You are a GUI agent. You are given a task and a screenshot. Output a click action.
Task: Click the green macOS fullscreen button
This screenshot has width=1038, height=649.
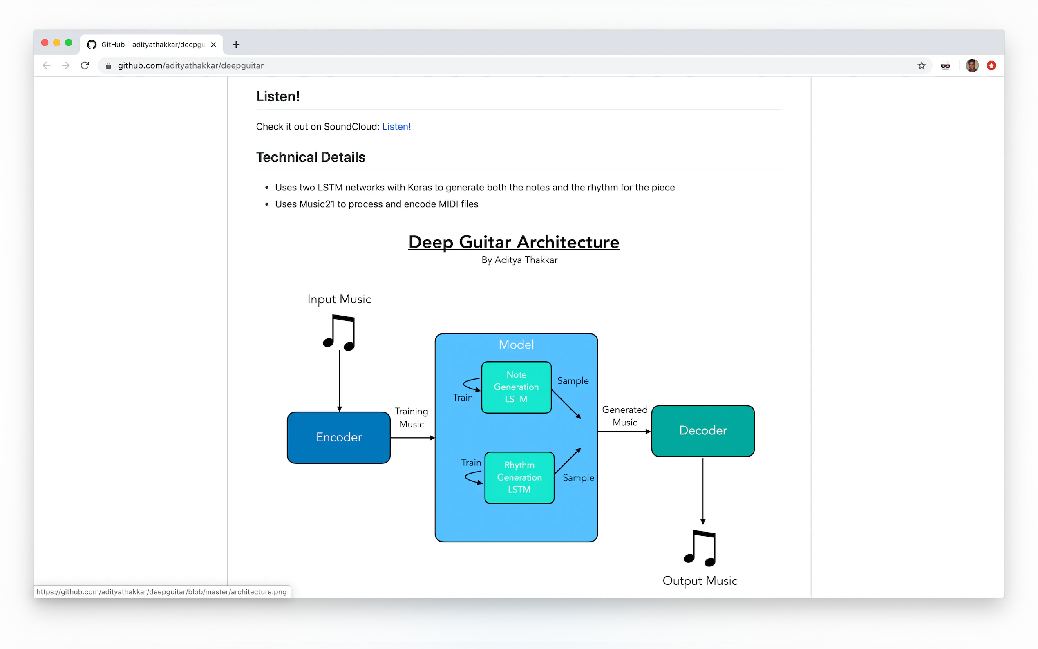pos(69,43)
